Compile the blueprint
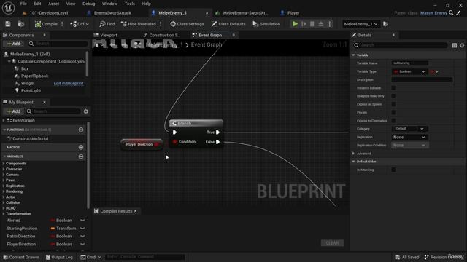 [46, 24]
